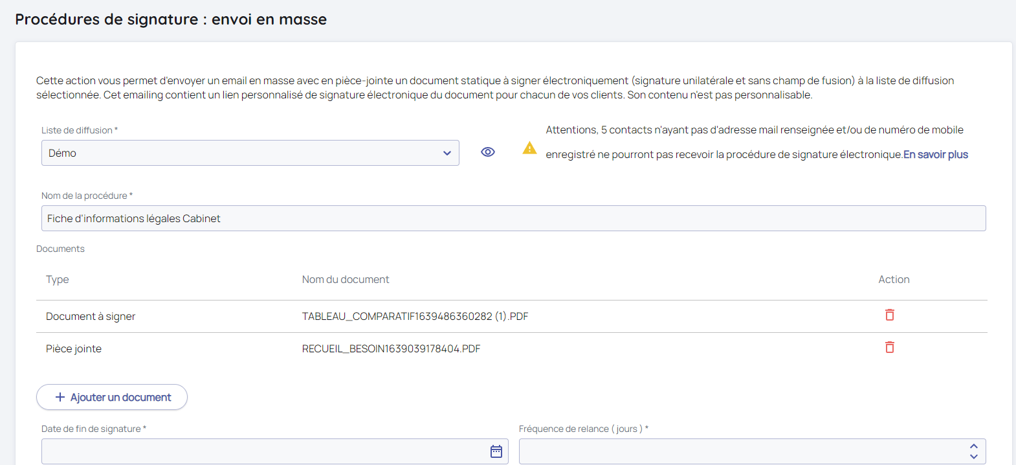Click into the Fréquence de relance field
Screen dimensions: 1016x465
(738, 451)
